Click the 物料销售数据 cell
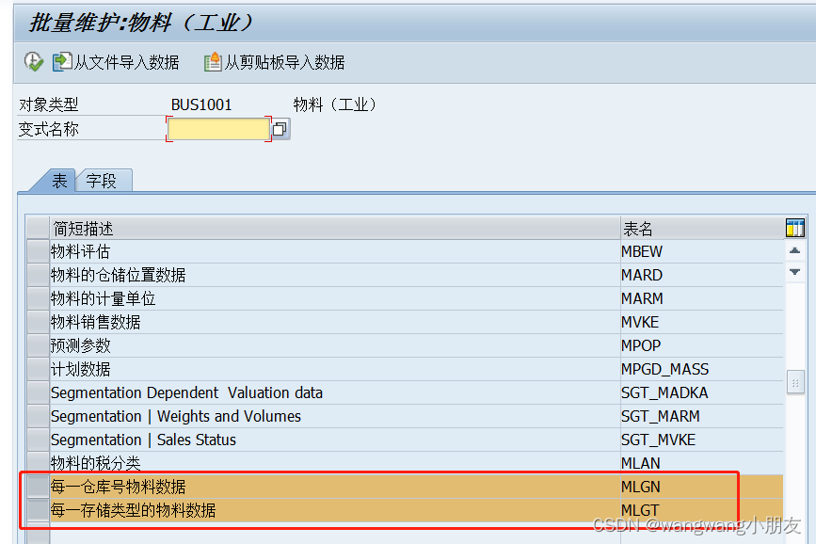The image size is (816, 544). (335, 322)
